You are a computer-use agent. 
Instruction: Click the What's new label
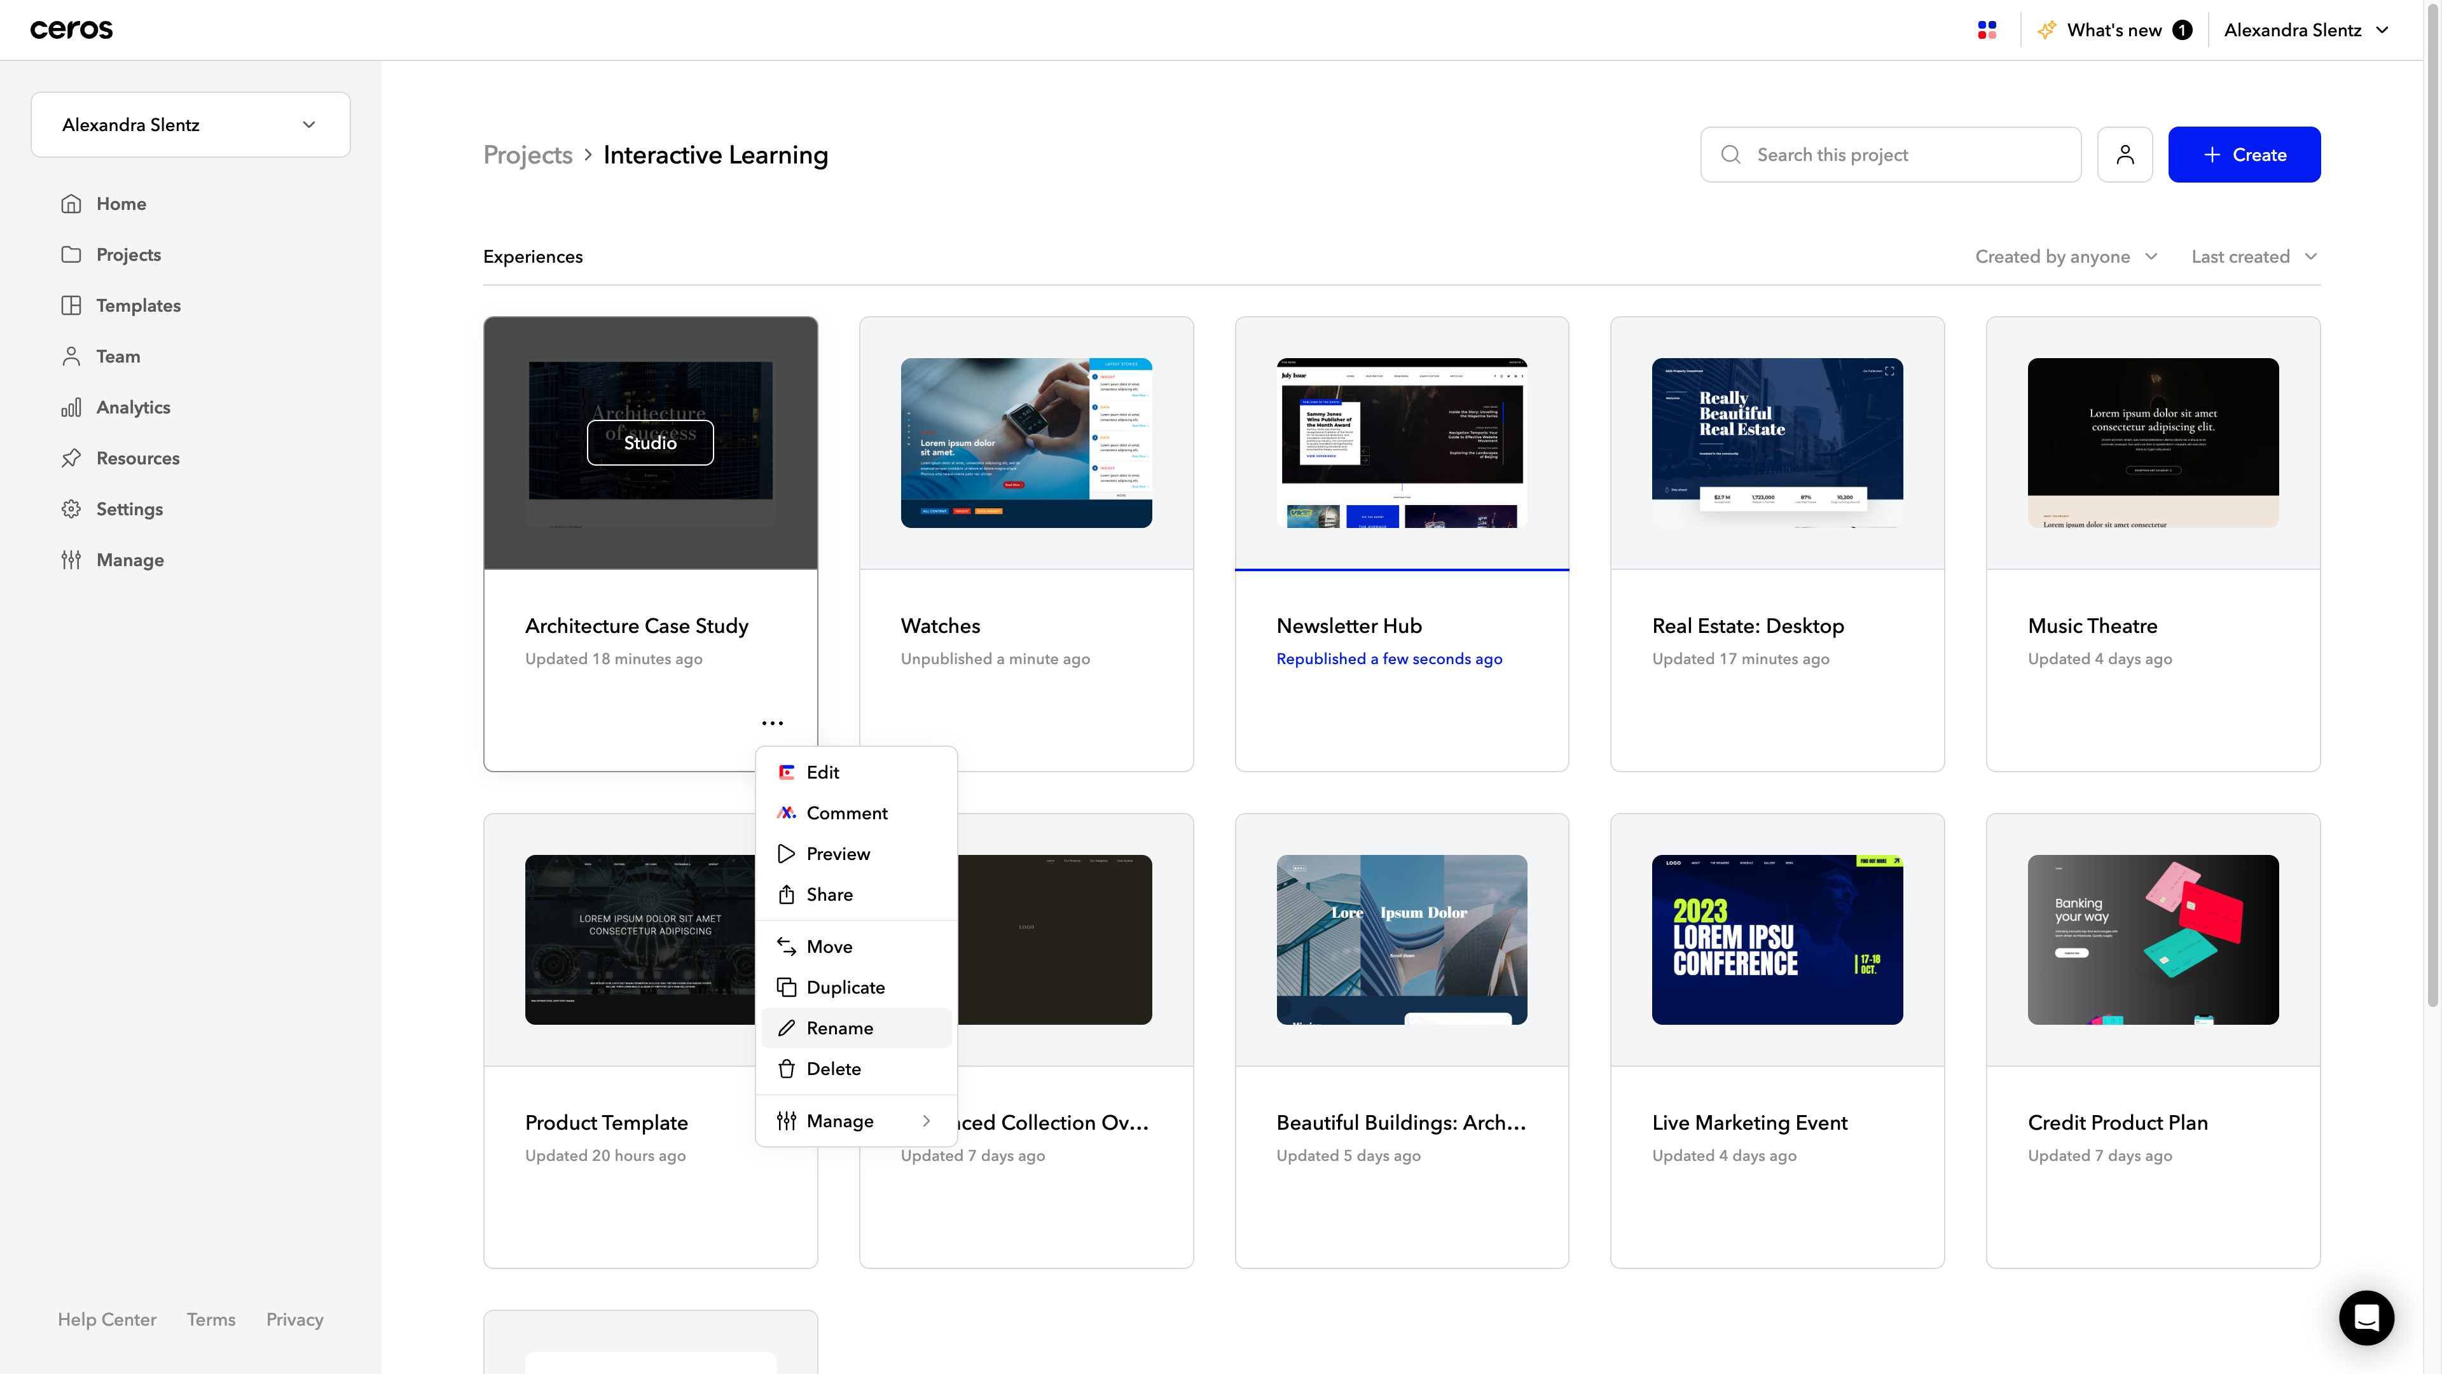[2114, 31]
